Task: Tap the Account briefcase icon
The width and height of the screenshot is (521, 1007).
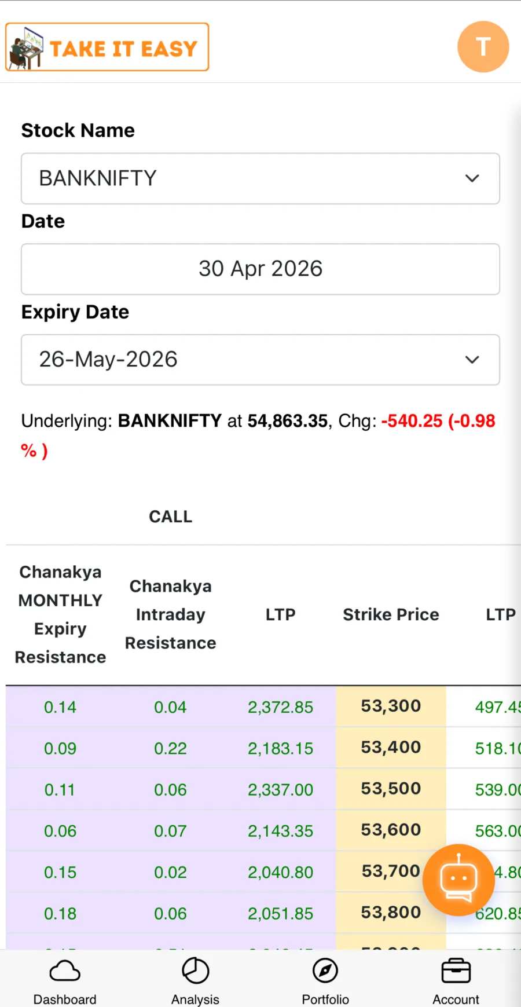Action: click(456, 971)
